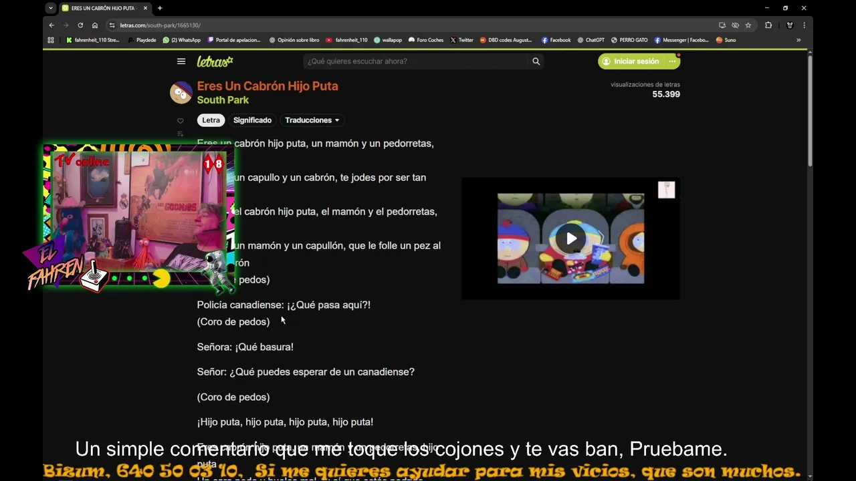
Task: Click the site information icon in address bar
Action: [x=112, y=25]
